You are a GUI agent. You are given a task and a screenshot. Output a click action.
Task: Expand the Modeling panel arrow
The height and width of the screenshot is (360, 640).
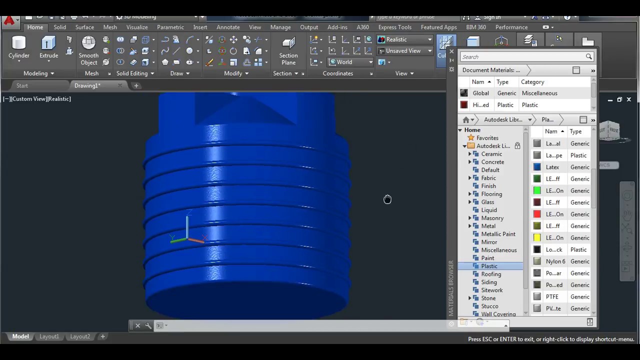(x=52, y=73)
